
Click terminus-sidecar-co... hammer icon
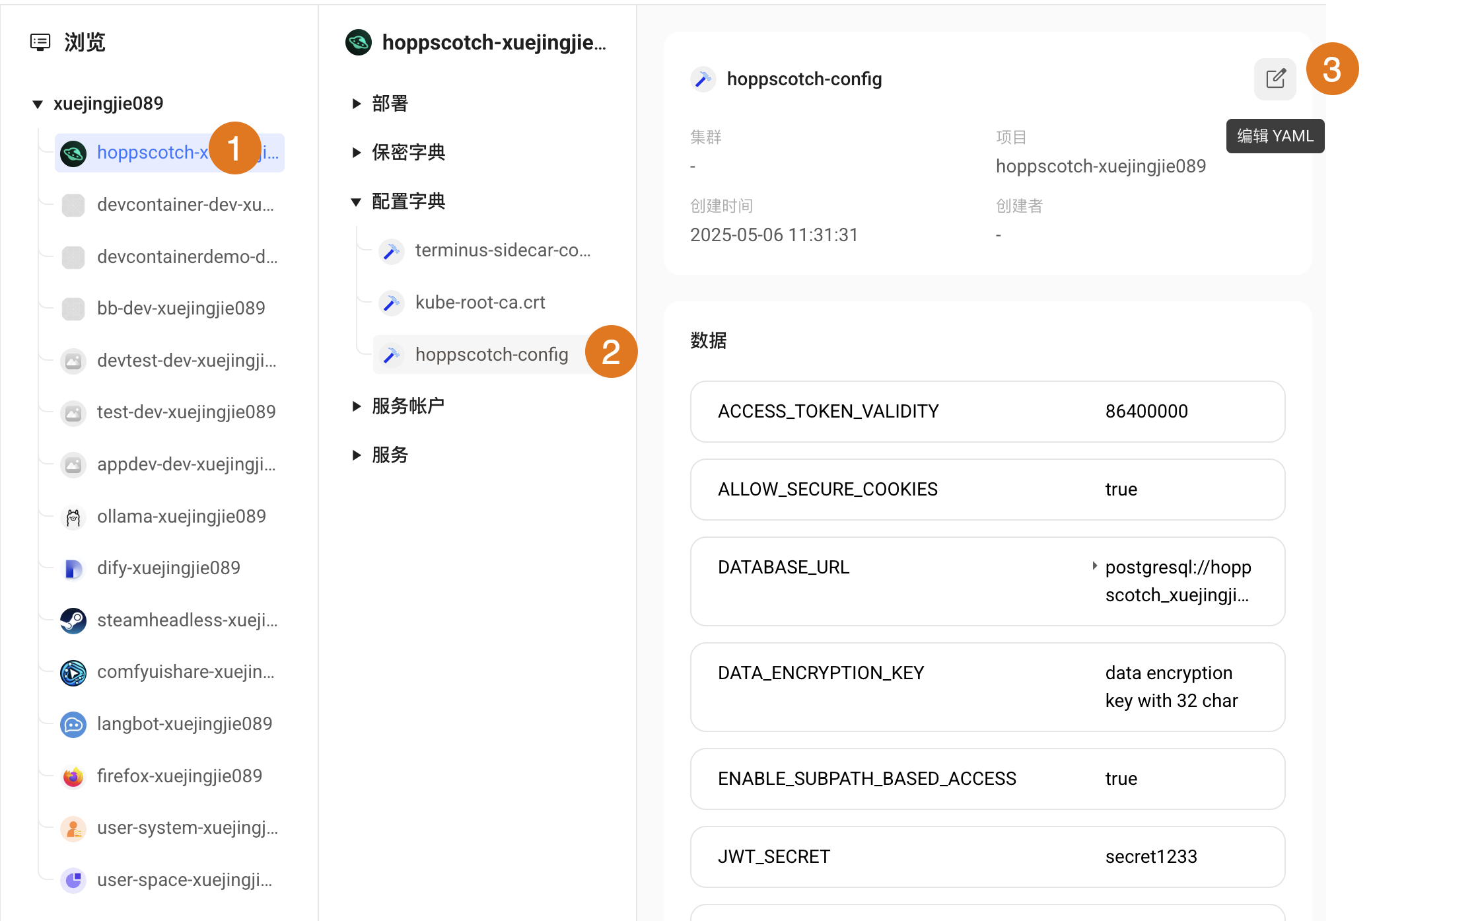[391, 251]
